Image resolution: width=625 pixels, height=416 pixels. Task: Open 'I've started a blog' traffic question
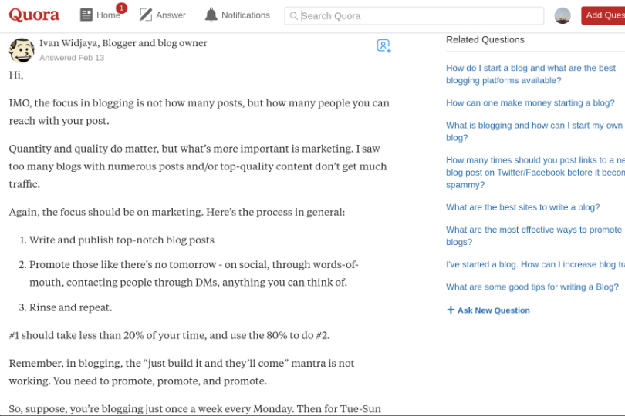(x=535, y=264)
